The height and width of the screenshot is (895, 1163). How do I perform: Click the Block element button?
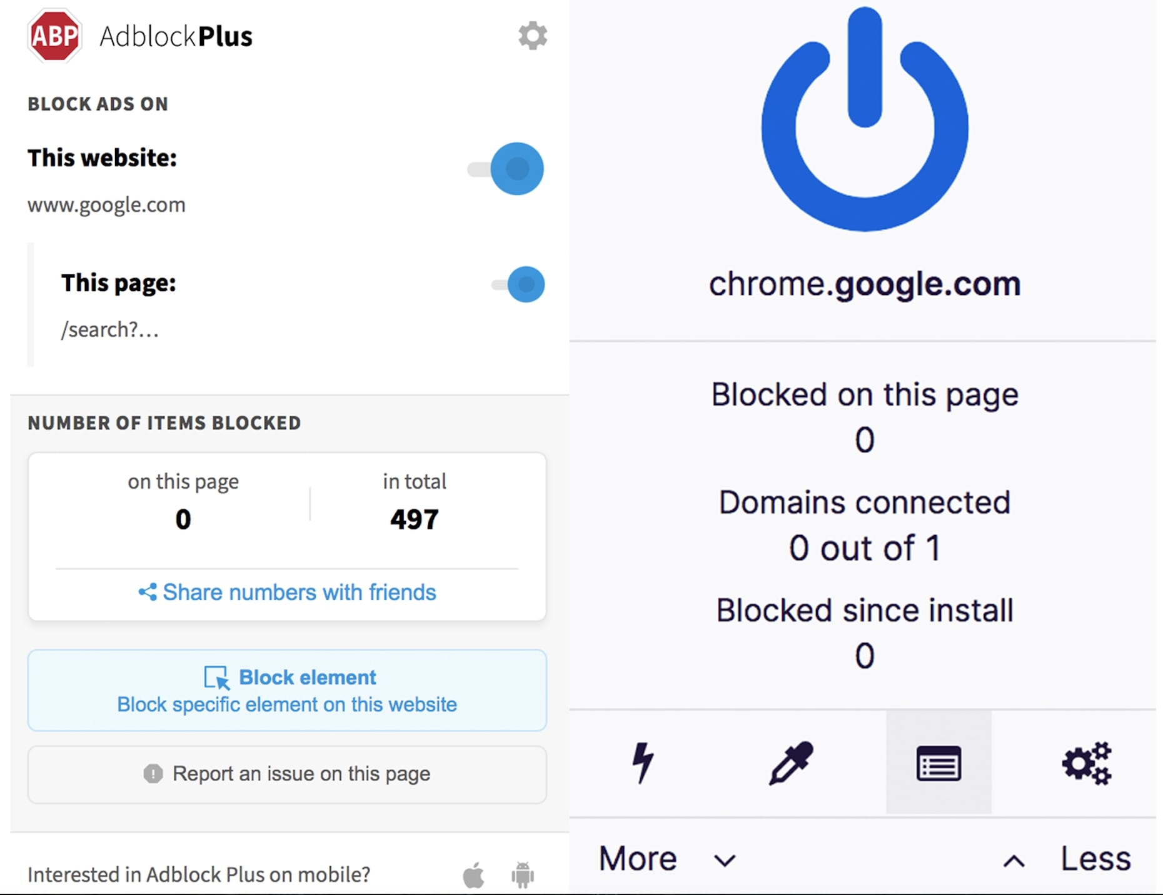pyautogui.click(x=287, y=690)
